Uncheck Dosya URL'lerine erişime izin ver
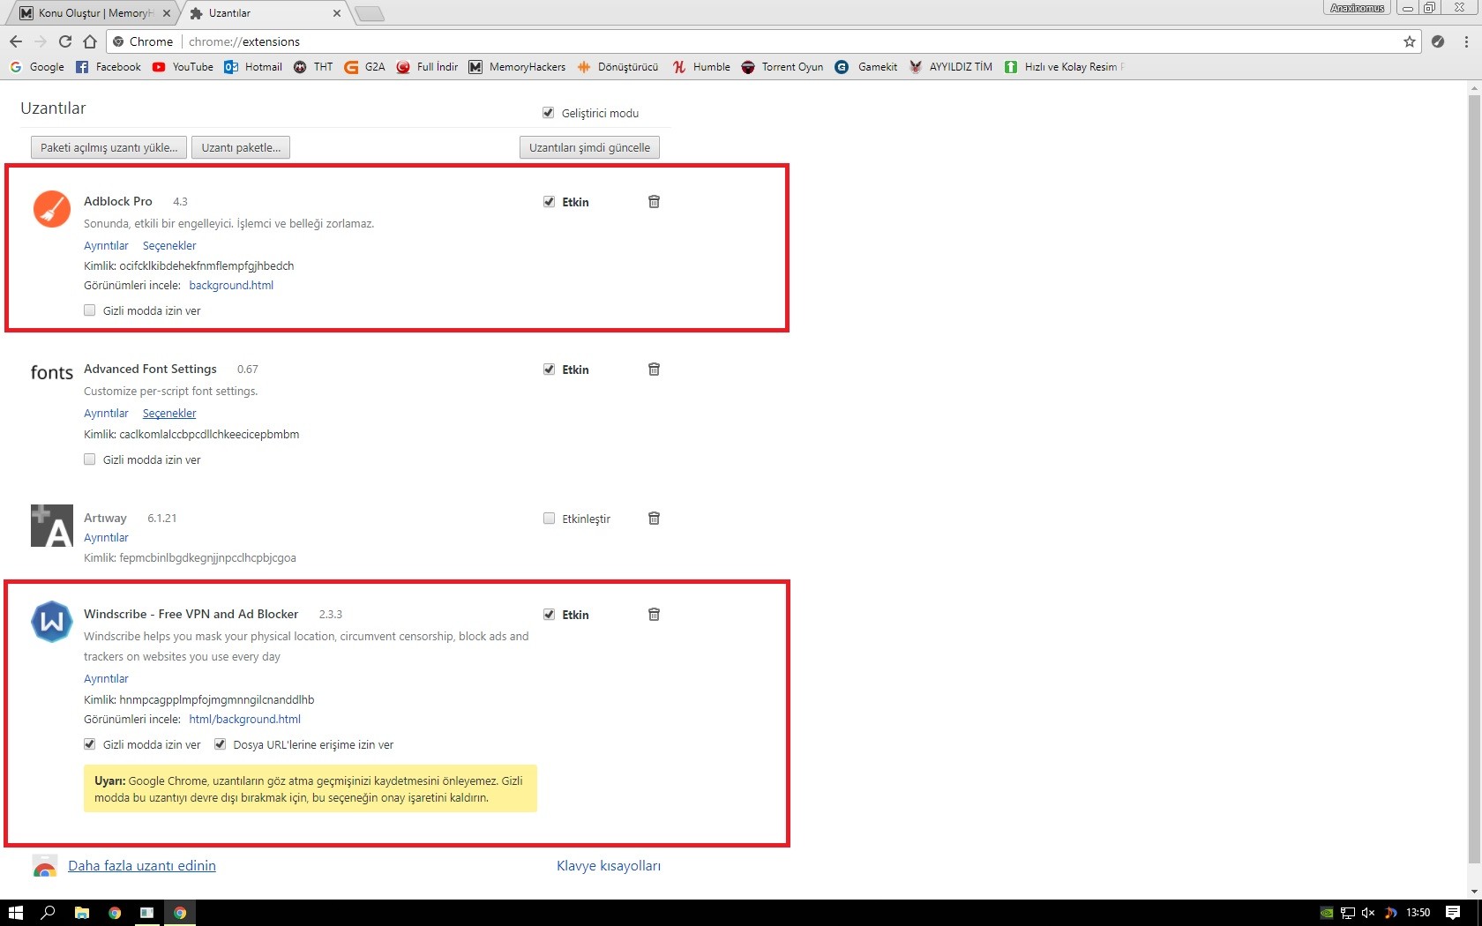The width and height of the screenshot is (1482, 926). [220, 744]
